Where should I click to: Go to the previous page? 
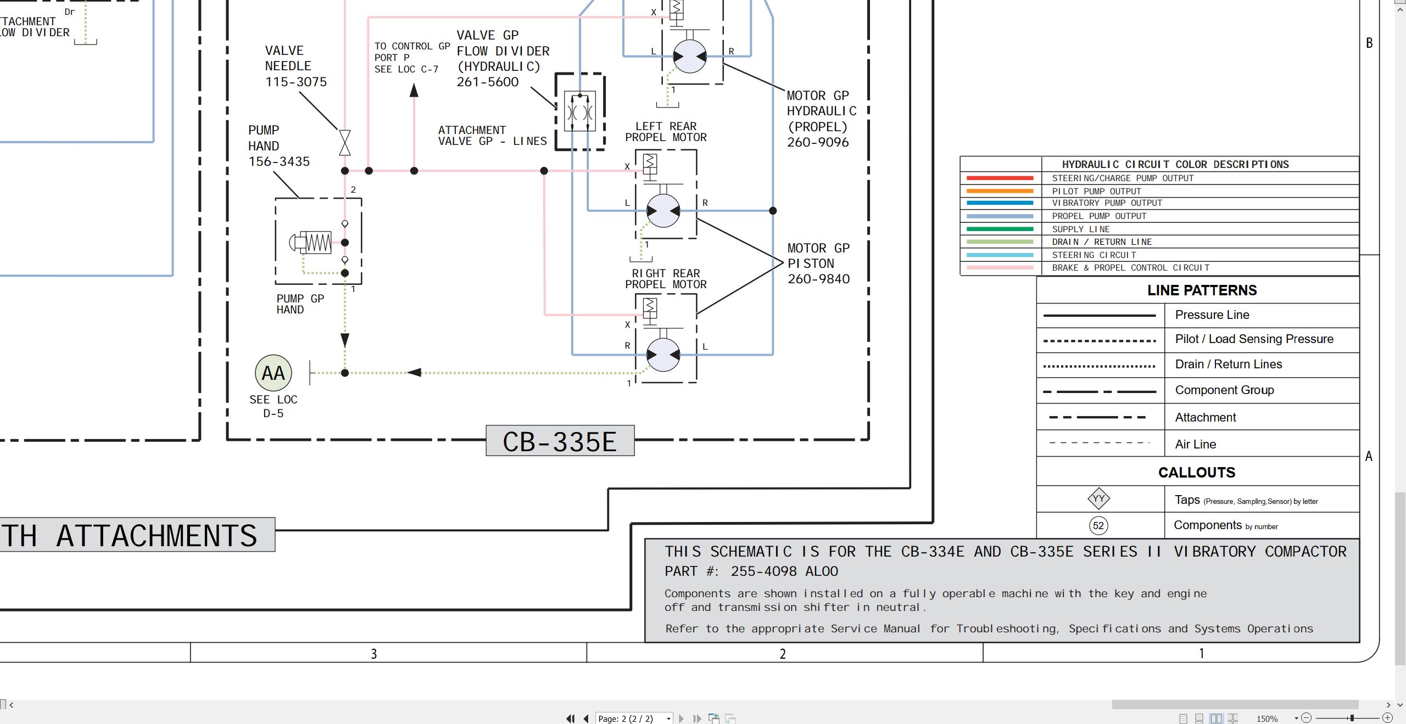[x=586, y=718]
